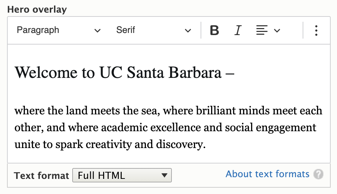
Task: Open the Serif font family dropdown
Action: (x=154, y=30)
